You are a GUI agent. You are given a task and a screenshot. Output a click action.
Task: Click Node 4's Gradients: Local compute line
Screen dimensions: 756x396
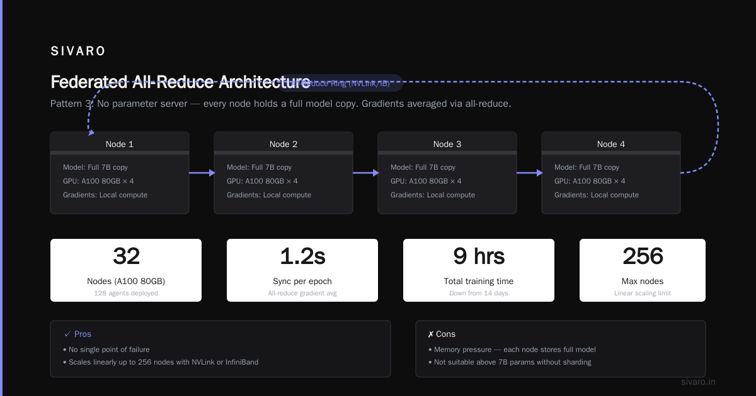tap(597, 195)
